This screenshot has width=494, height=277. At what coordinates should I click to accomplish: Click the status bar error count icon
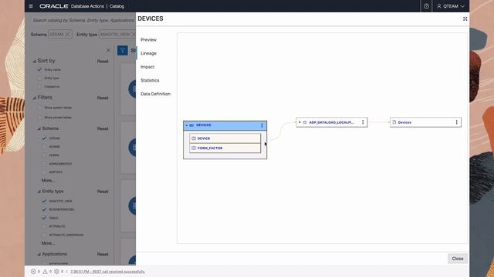(33, 272)
